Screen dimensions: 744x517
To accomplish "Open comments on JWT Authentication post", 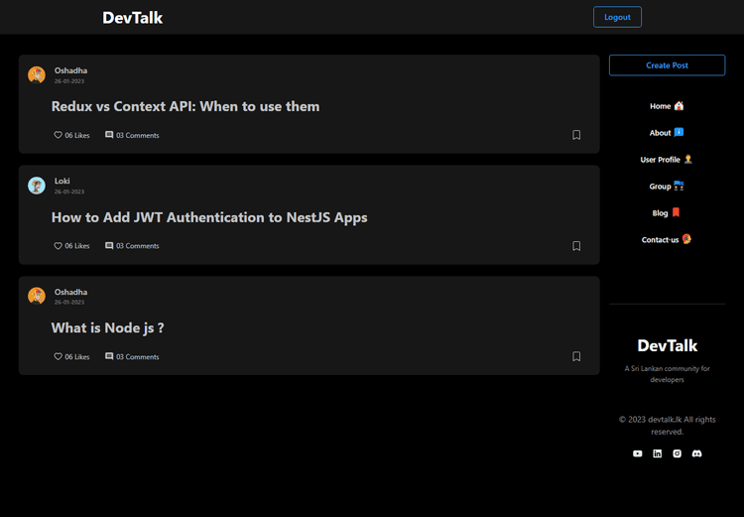I will pyautogui.click(x=132, y=246).
